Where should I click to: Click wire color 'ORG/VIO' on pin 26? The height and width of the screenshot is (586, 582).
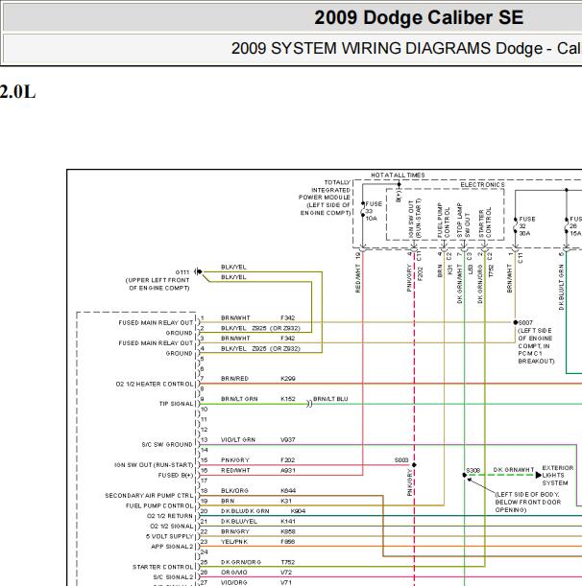[234, 573]
